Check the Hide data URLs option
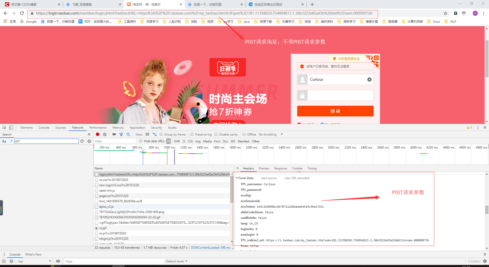This screenshot has height=267, width=489. coord(141,141)
